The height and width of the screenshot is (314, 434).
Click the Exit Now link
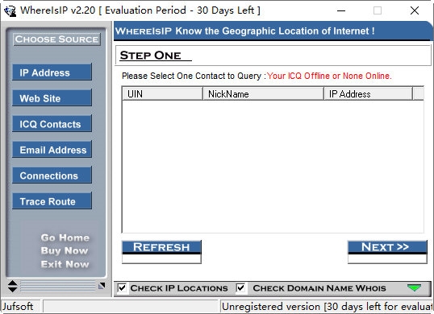click(x=65, y=264)
